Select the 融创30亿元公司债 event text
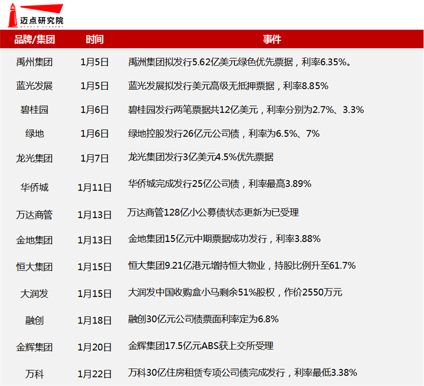 click(x=204, y=319)
